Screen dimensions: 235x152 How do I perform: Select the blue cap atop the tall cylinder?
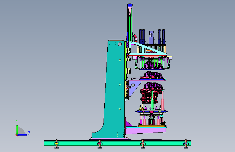pos(130,5)
